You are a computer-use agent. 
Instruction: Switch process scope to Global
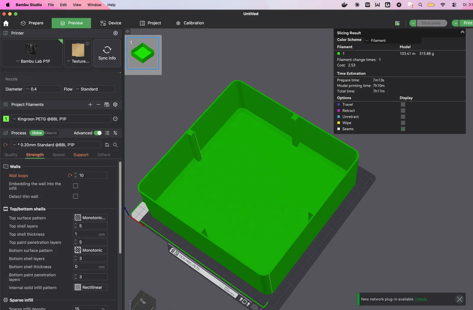pos(37,133)
